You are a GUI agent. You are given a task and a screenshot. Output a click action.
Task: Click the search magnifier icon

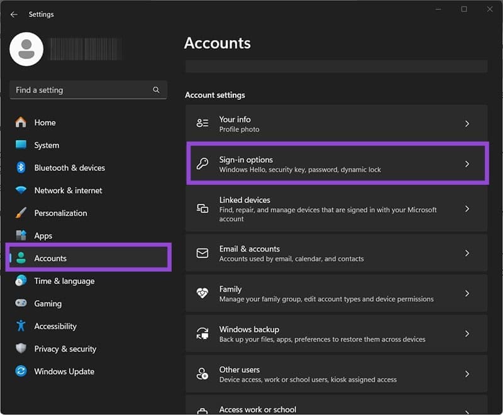click(156, 90)
